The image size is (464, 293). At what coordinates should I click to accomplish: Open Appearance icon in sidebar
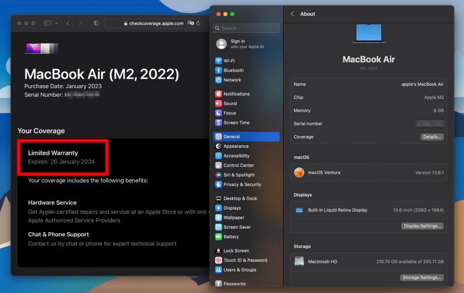pos(219,146)
